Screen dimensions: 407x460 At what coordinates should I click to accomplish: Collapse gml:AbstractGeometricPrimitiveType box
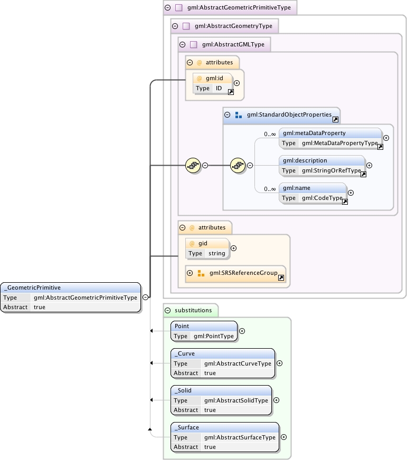click(168, 7)
